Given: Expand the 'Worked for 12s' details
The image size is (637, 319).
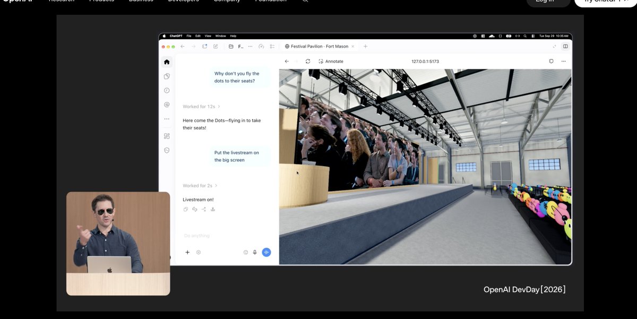Looking at the screenshot, I should pyautogui.click(x=201, y=107).
